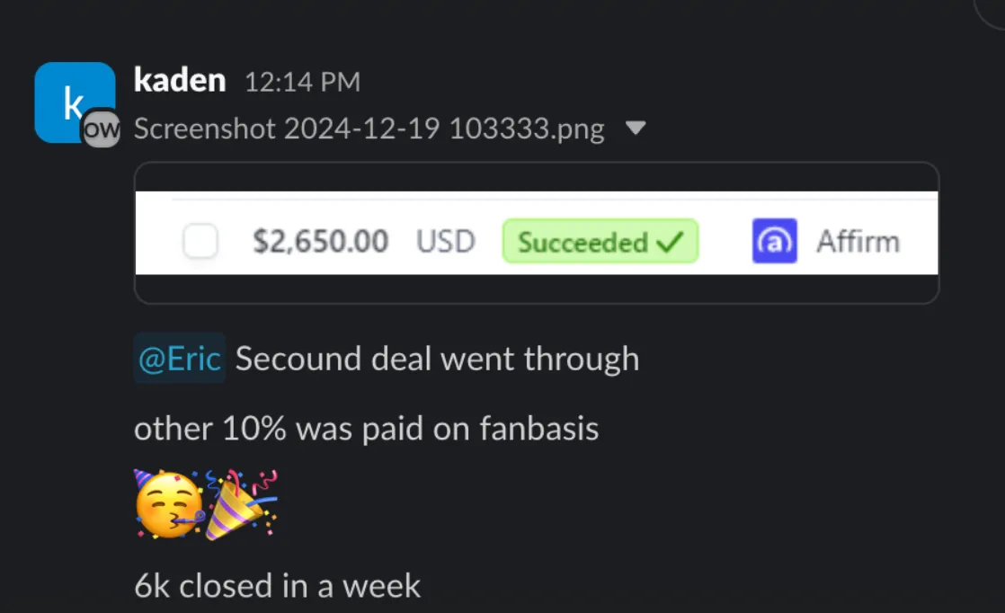Click the Affirm payment method label
Viewport: 1005px width, 613px height.
click(x=858, y=242)
